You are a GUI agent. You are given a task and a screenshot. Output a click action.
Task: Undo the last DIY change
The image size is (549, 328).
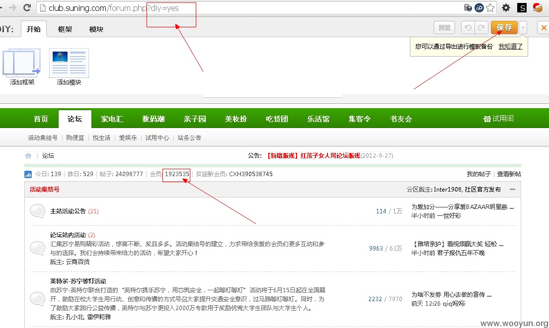pos(468,28)
